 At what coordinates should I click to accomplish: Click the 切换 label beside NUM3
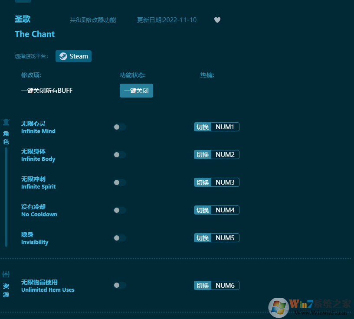[x=203, y=182]
